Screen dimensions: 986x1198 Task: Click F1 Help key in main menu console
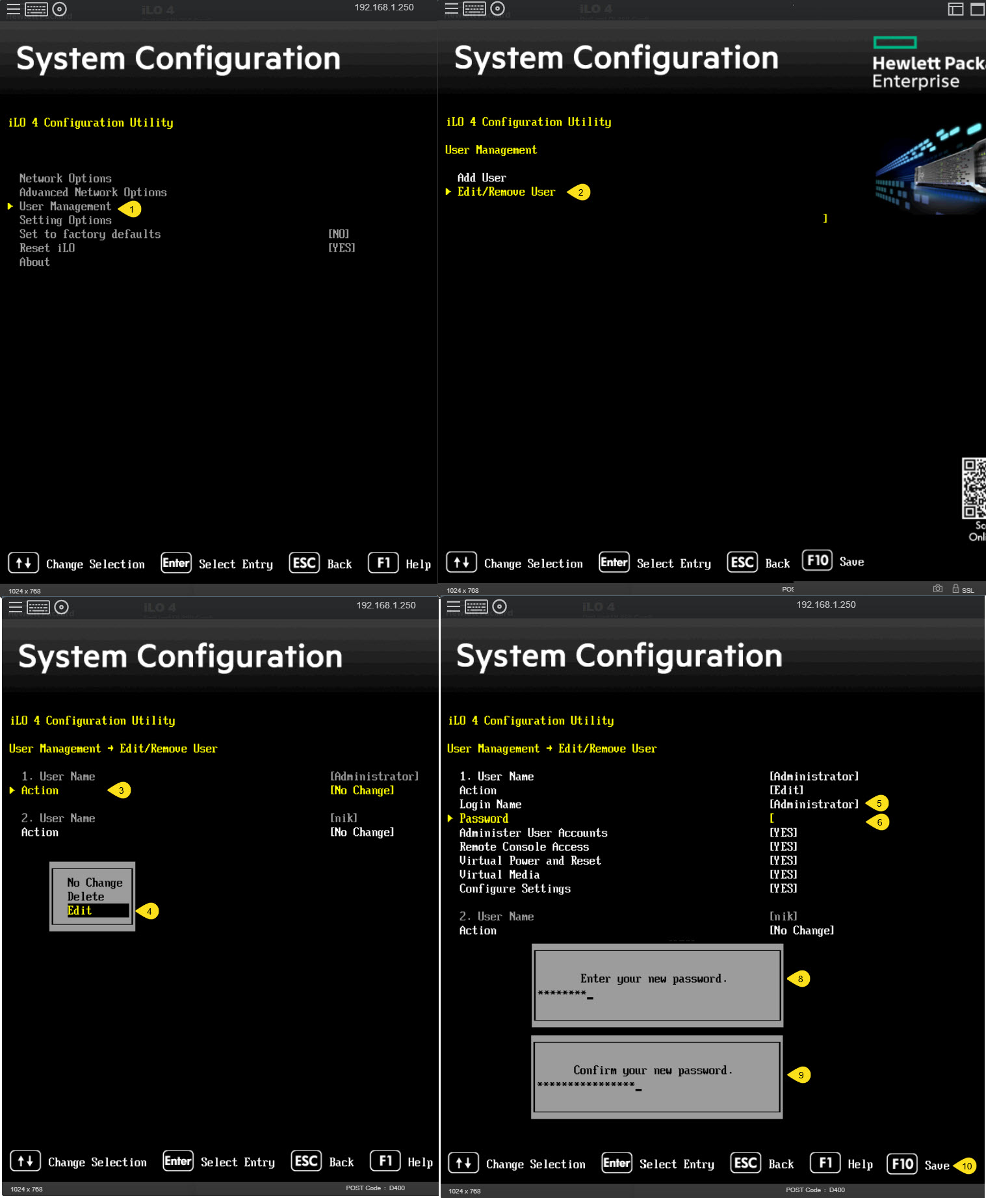pos(383,563)
